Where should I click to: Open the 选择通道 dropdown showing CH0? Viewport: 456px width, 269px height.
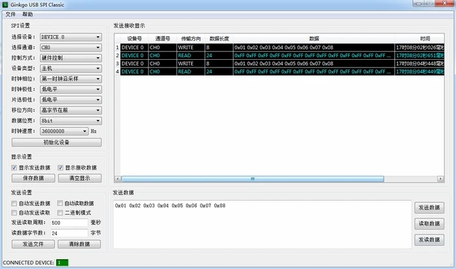pyautogui.click(x=70, y=47)
